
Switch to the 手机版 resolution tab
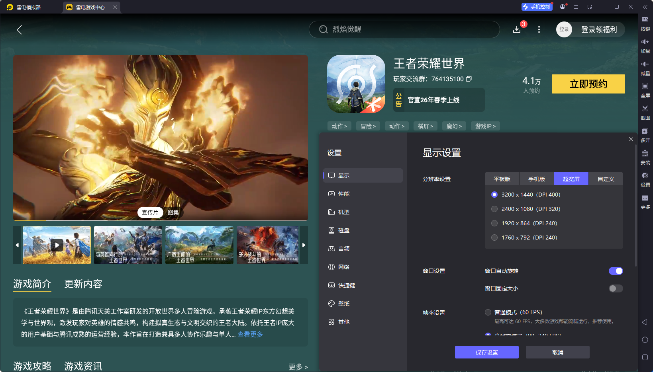tap(536, 179)
